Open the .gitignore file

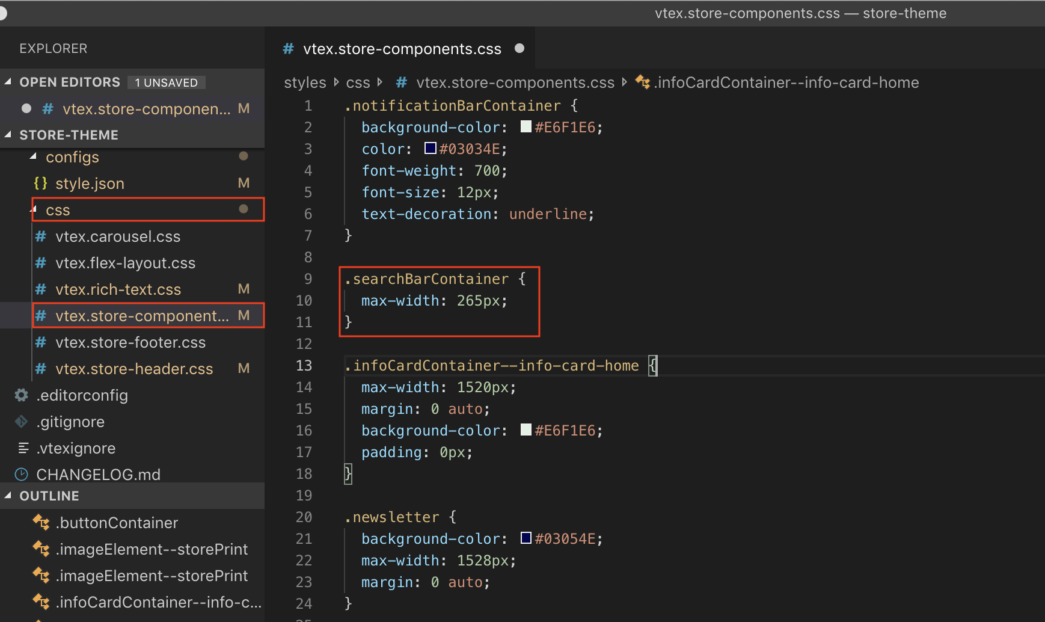[x=70, y=422]
